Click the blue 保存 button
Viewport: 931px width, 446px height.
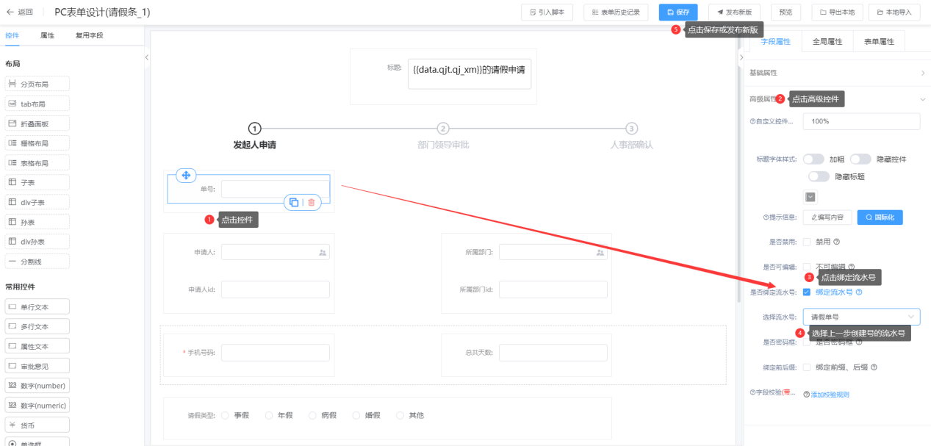[x=677, y=12]
